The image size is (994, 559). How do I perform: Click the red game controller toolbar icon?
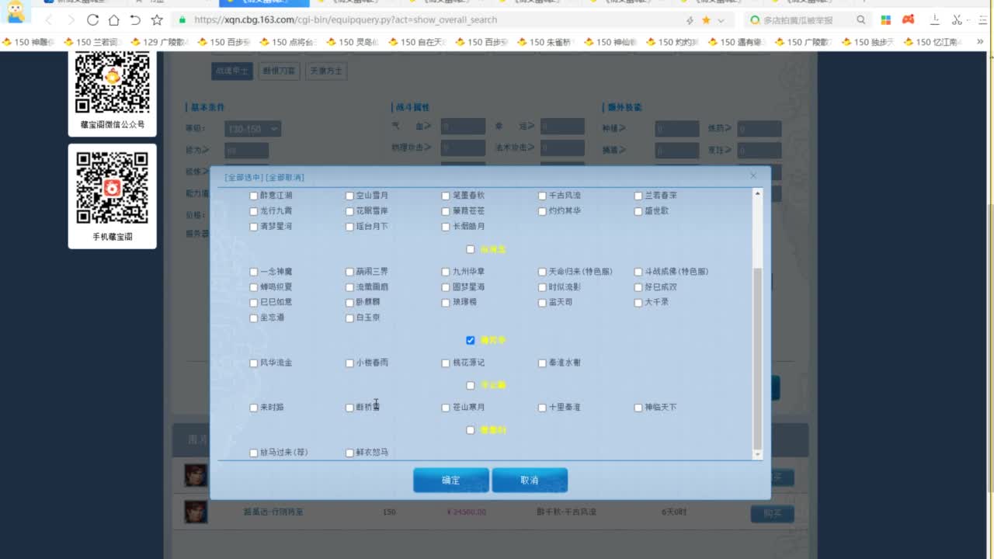(908, 20)
